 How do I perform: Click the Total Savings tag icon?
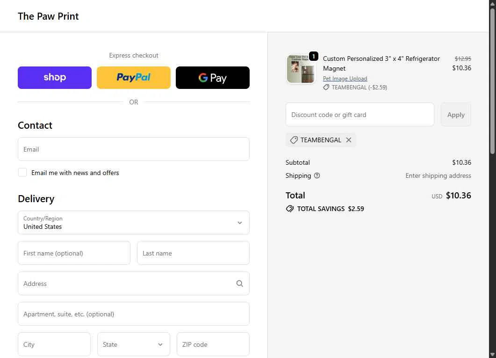(x=290, y=209)
